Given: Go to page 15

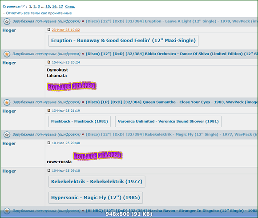Looking at the screenshot, I should point(48,6).
